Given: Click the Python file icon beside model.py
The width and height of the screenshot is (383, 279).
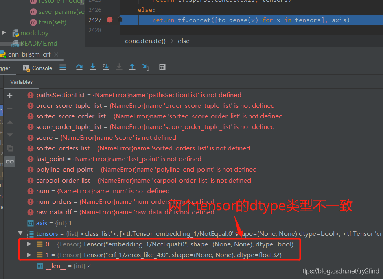Looking at the screenshot, I should click(17, 33).
